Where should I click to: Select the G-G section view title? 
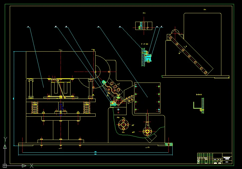click(x=199, y=94)
